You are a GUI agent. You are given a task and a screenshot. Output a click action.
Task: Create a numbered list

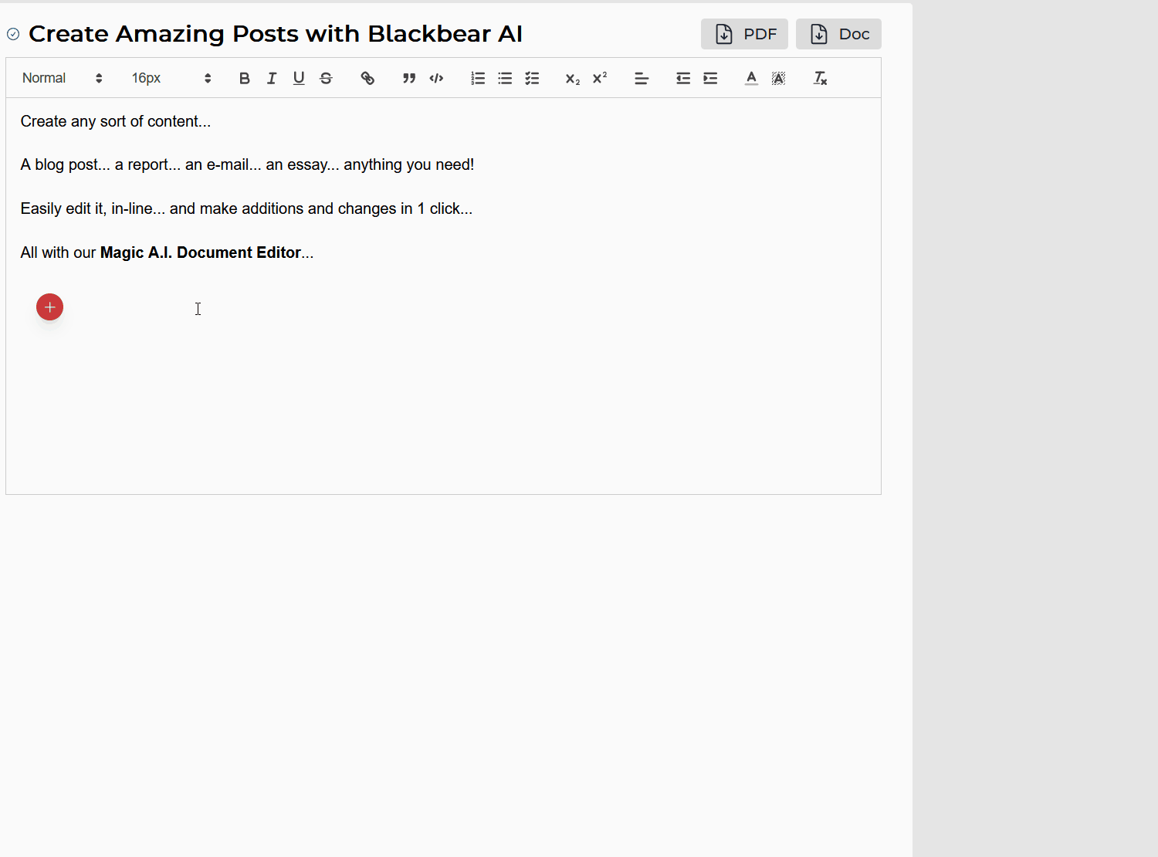(x=478, y=78)
